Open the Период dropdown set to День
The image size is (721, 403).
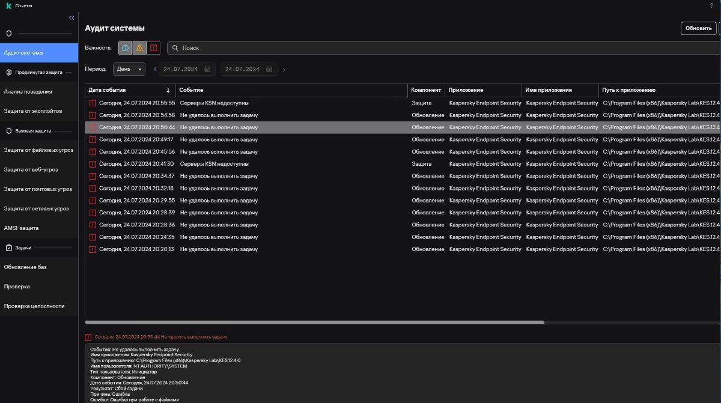pyautogui.click(x=129, y=69)
